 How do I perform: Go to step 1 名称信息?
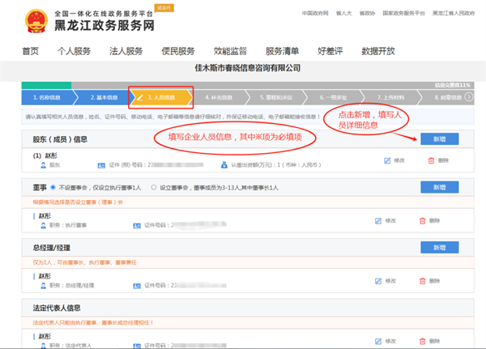46,97
